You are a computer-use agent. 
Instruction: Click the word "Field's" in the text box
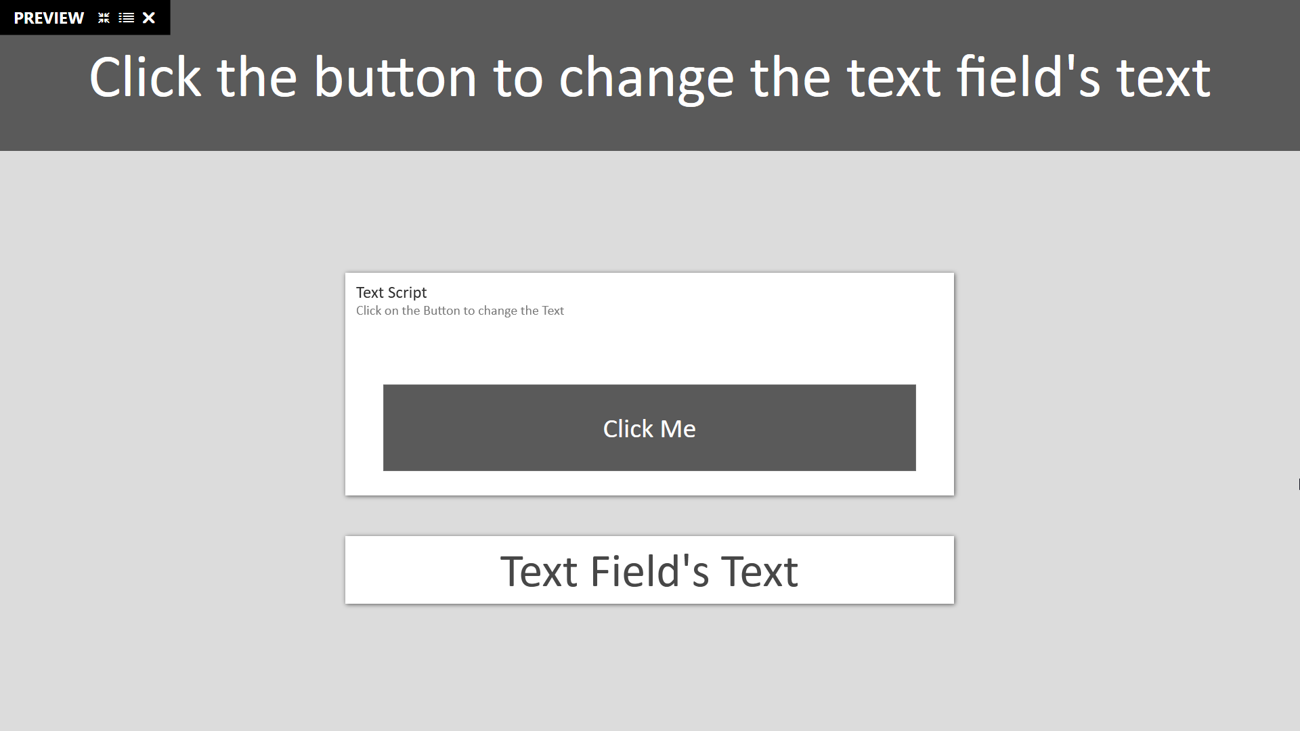click(x=649, y=571)
